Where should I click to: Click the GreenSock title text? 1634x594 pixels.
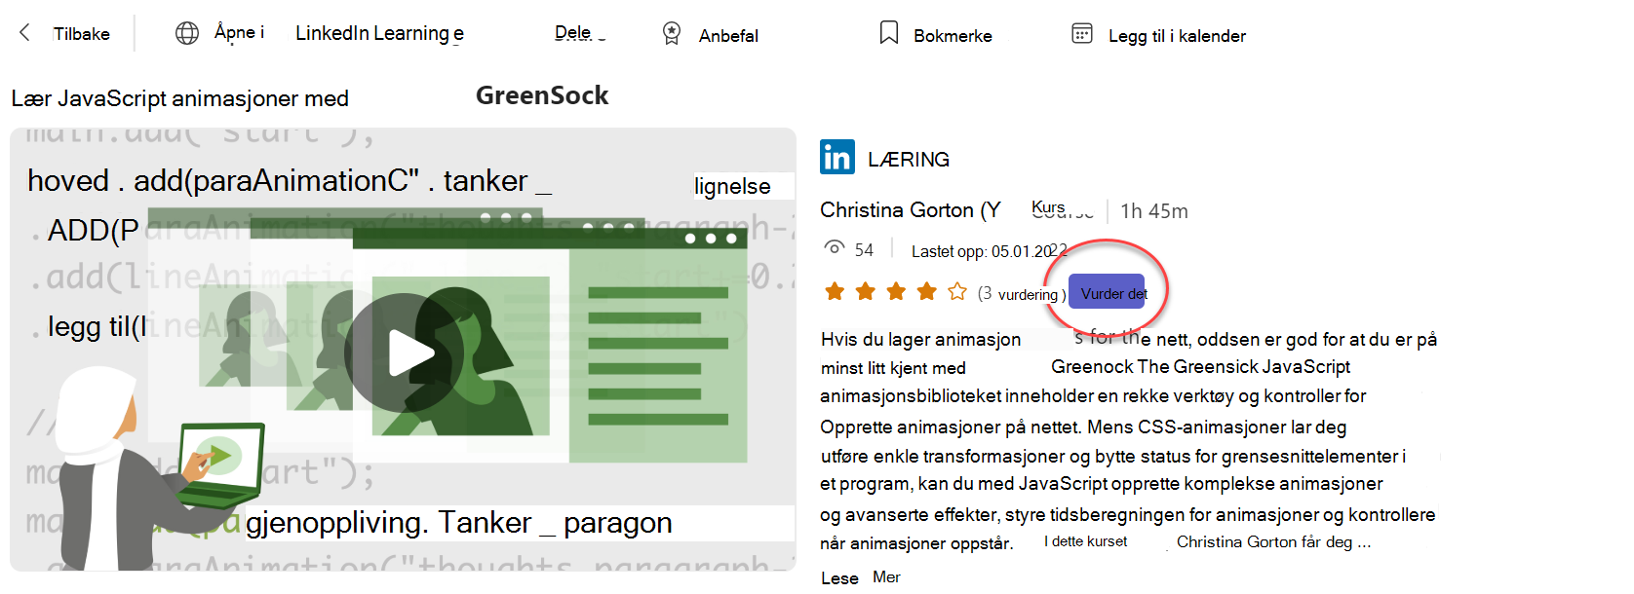coord(542,95)
